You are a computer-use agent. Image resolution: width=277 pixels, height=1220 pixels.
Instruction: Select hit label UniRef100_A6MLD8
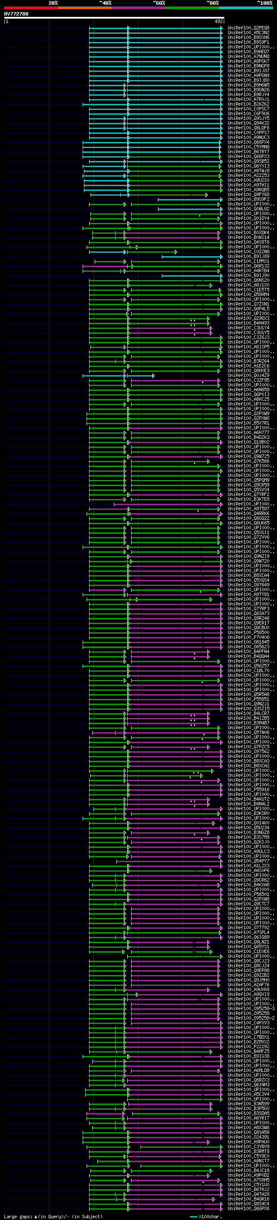click(x=248, y=1070)
